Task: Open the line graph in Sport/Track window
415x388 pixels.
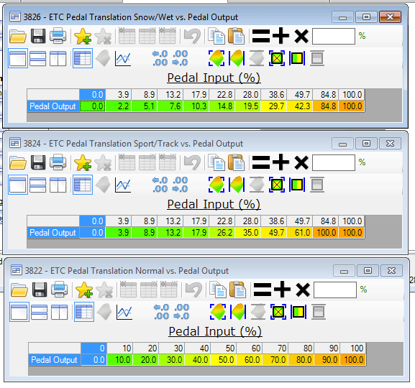Action: 123,185
